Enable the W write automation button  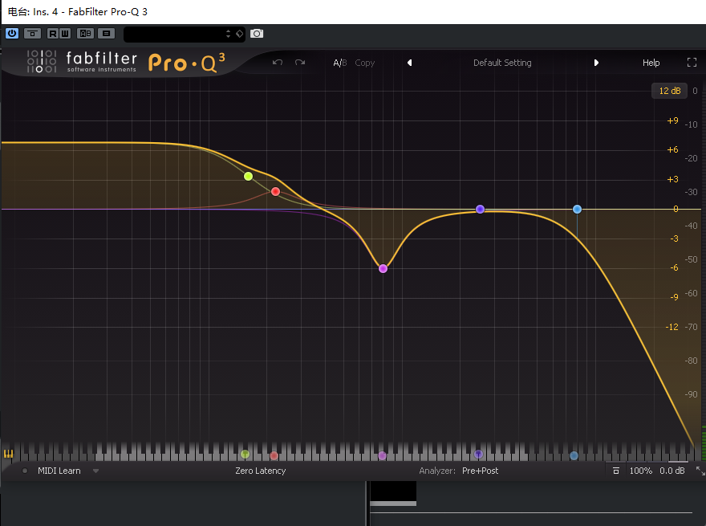pyautogui.click(x=65, y=34)
